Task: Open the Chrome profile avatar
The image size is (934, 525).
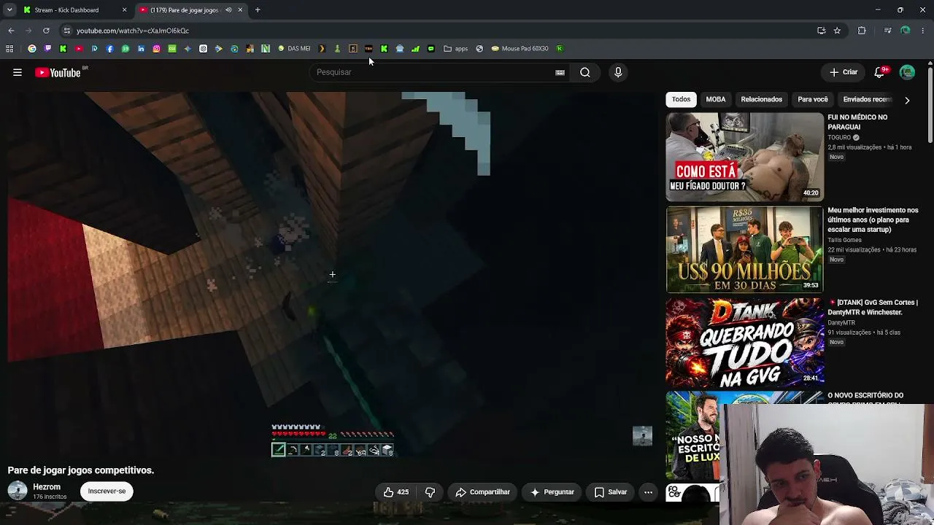Action: click(x=906, y=31)
